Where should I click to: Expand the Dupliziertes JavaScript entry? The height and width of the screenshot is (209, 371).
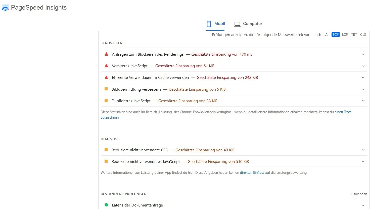point(363,100)
